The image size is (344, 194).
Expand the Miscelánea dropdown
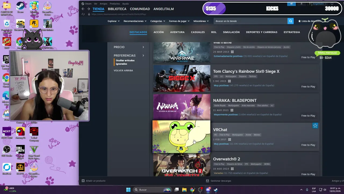[201, 21]
